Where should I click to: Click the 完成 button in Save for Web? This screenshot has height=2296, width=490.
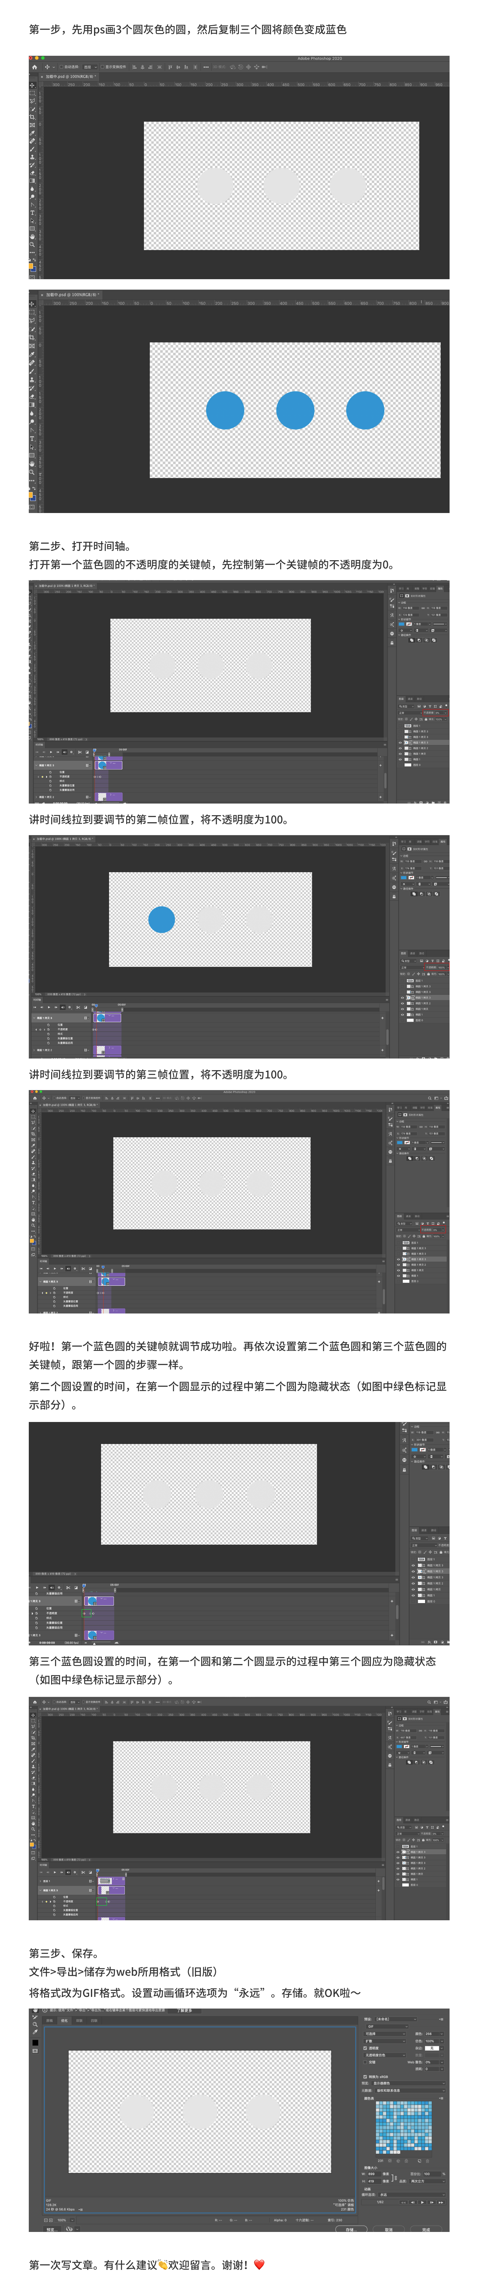[427, 2229]
